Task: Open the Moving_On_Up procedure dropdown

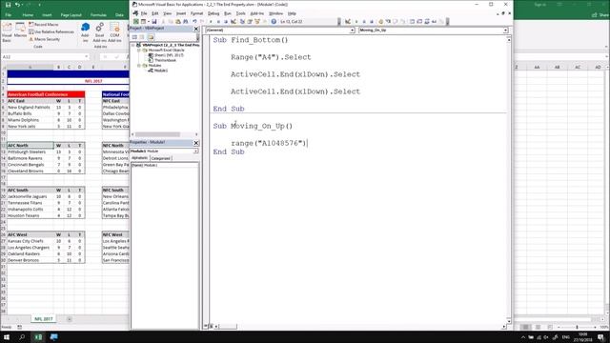Action: pos(505,30)
